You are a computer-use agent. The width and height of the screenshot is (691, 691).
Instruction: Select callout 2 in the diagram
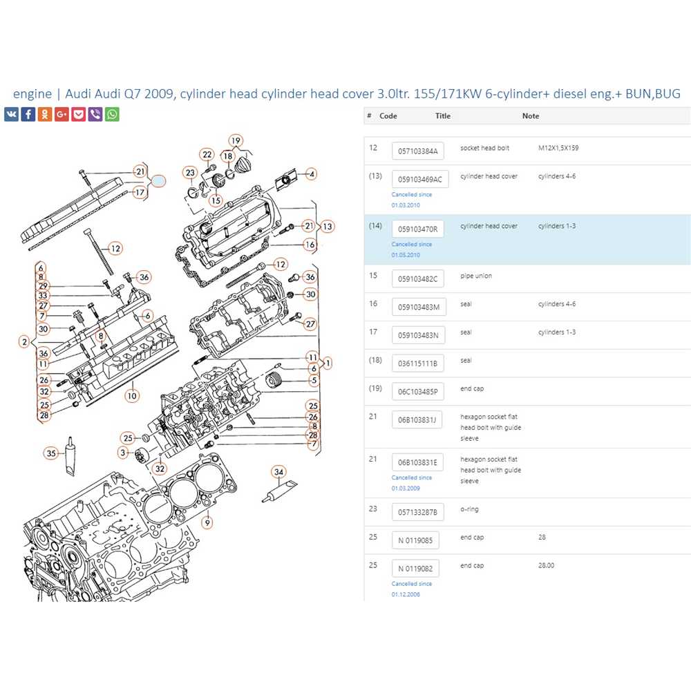click(24, 341)
